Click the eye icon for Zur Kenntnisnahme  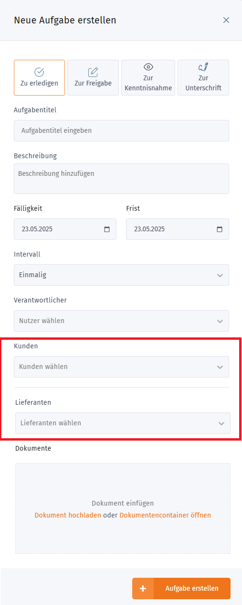pos(148,67)
